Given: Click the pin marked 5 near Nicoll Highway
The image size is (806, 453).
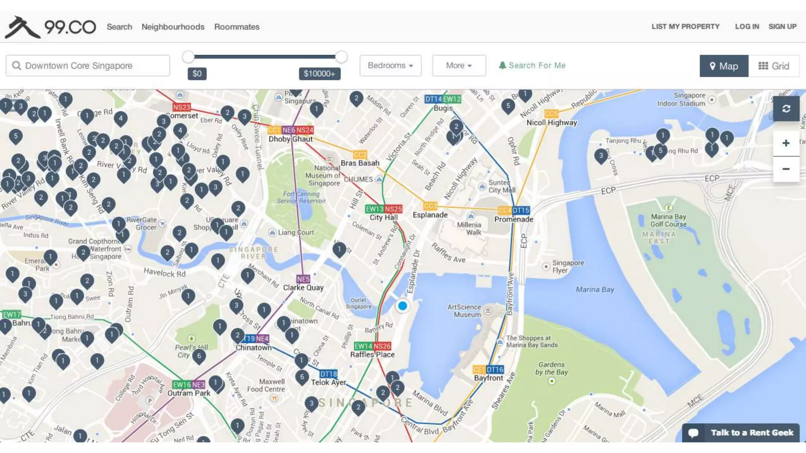Looking at the screenshot, I should 508,105.
